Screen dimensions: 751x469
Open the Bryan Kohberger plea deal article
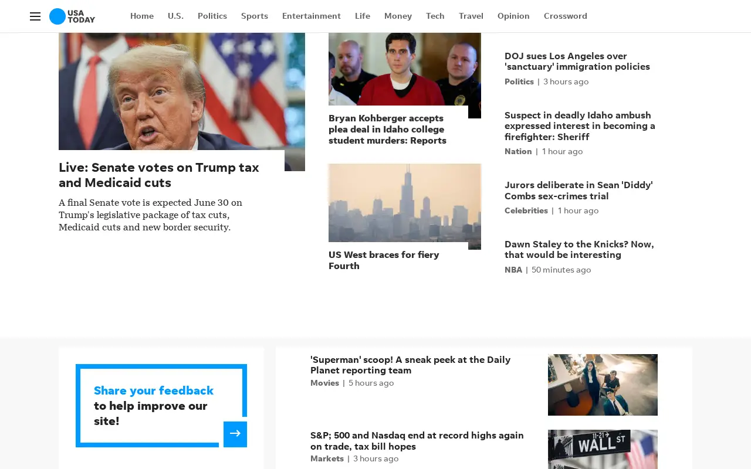click(x=387, y=129)
